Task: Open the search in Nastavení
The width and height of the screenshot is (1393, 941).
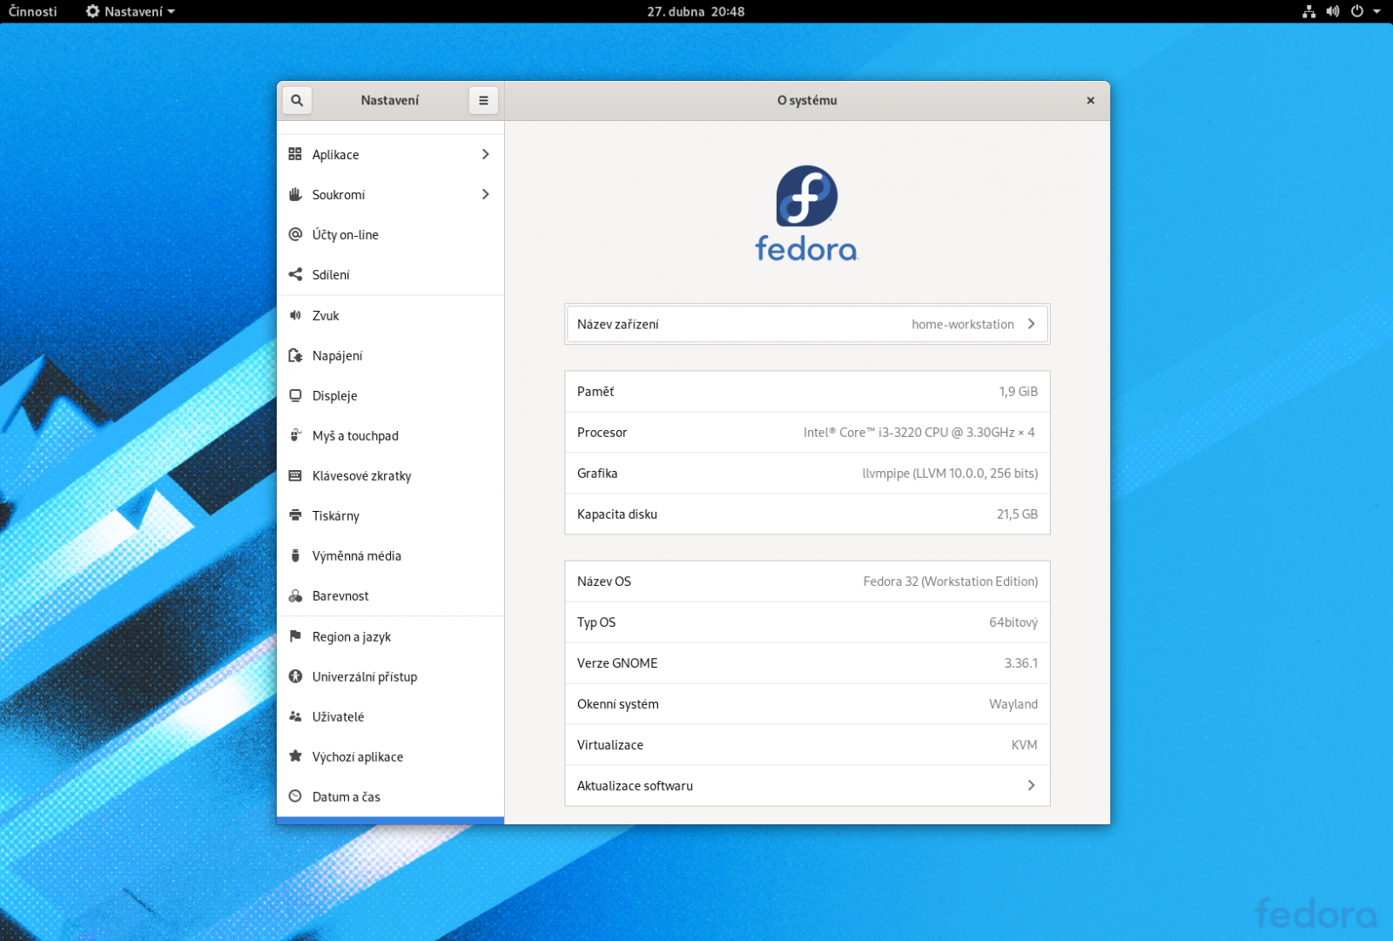Action: 297,100
